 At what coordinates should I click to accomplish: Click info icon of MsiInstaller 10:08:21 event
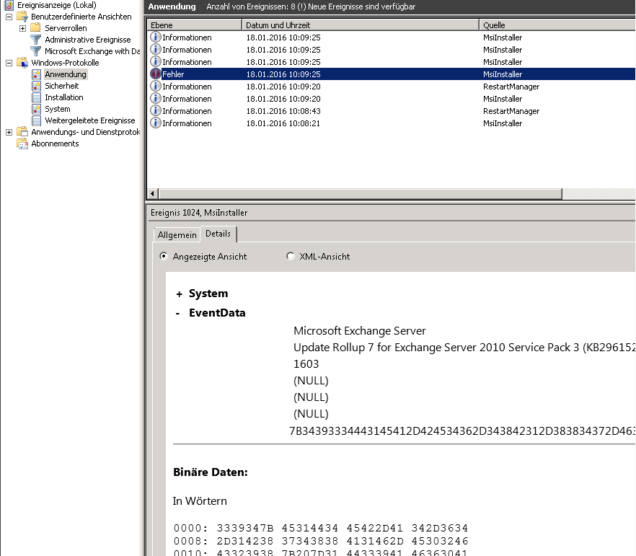pos(155,123)
